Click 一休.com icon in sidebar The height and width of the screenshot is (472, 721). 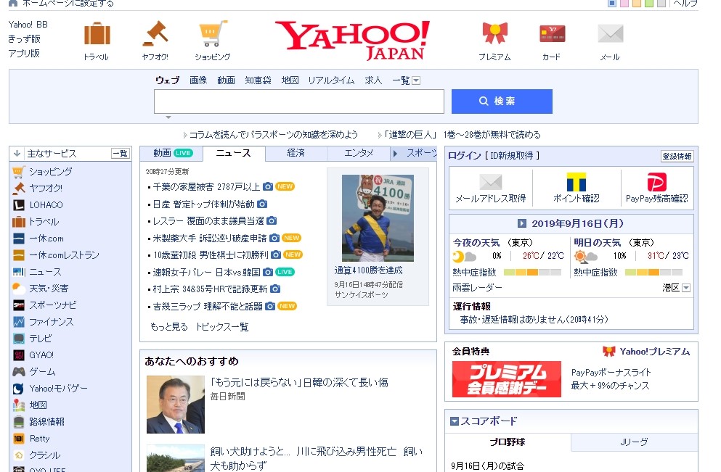pyautogui.click(x=18, y=239)
